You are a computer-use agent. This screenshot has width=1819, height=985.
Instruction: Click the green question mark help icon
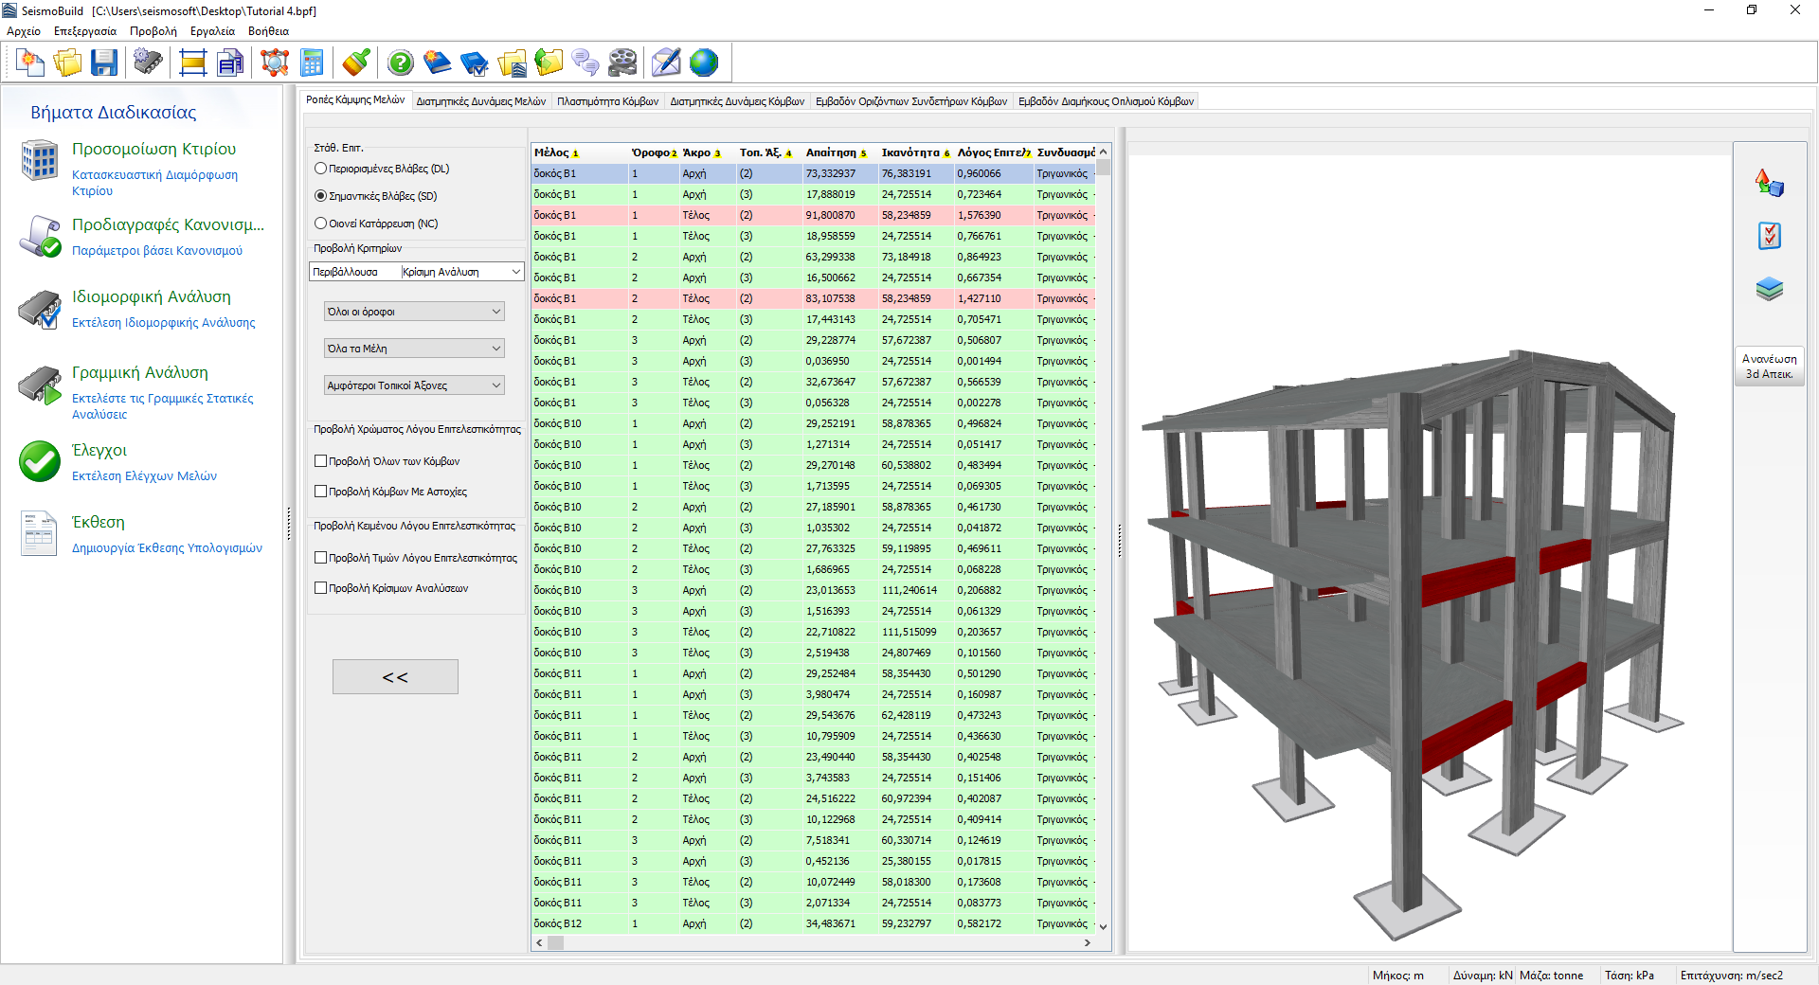401,63
